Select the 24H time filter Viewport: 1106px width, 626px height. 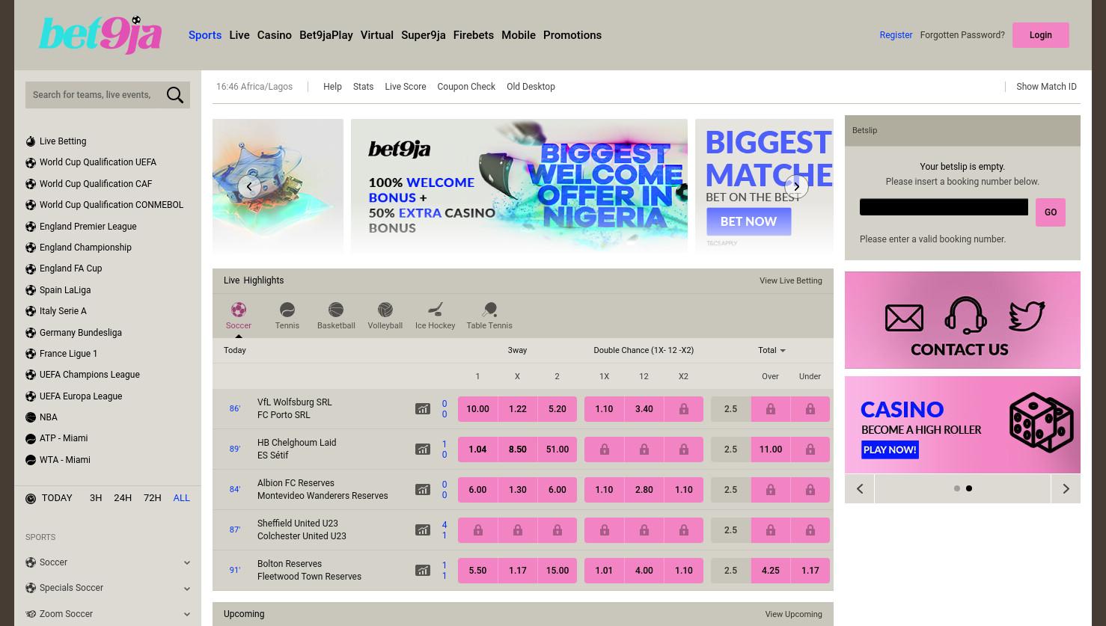point(123,498)
